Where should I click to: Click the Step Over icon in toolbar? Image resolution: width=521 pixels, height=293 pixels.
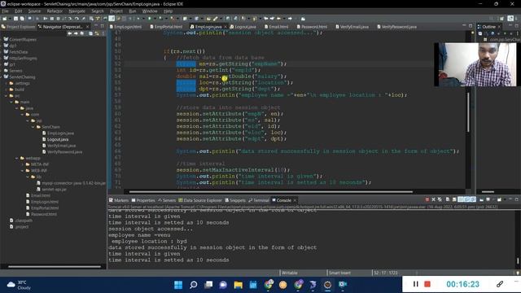click(77, 19)
